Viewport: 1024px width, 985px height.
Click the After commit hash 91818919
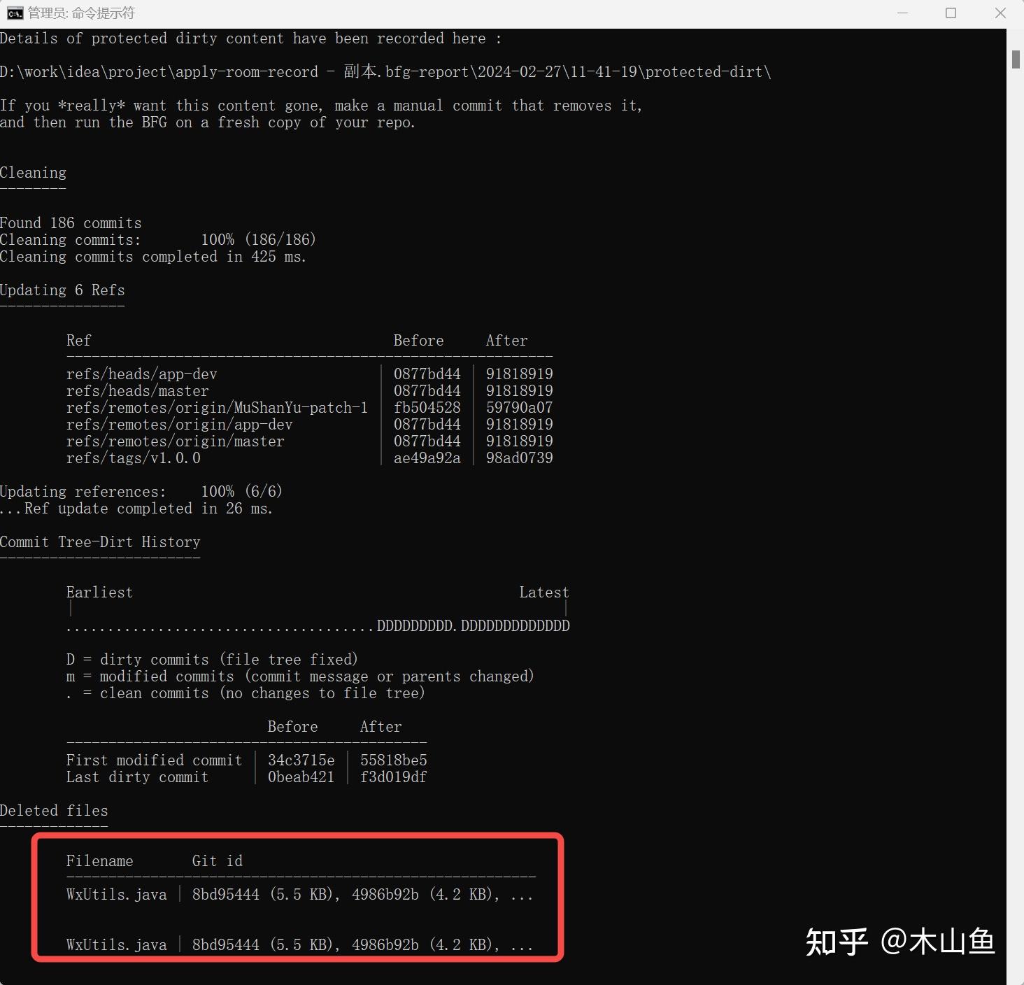point(518,374)
